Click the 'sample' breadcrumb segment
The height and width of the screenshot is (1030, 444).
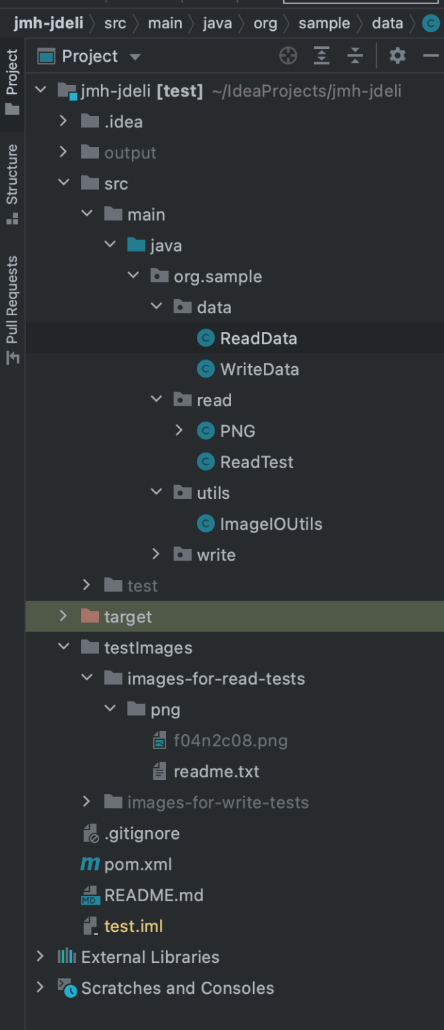(x=324, y=23)
